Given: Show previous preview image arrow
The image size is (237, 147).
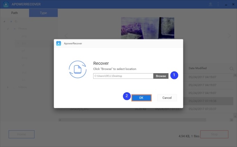Looking at the screenshot, I should click(x=66, y=36).
